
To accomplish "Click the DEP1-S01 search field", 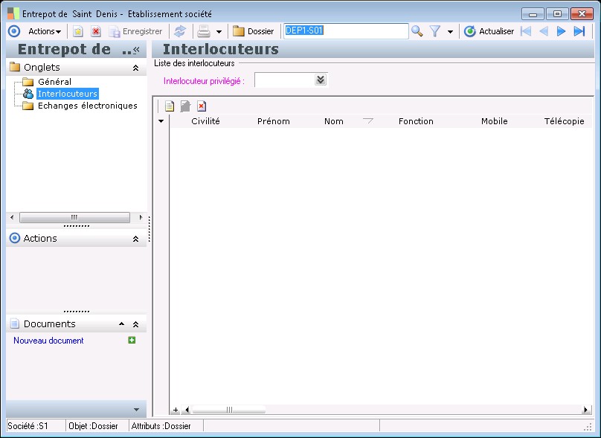I will [x=346, y=31].
